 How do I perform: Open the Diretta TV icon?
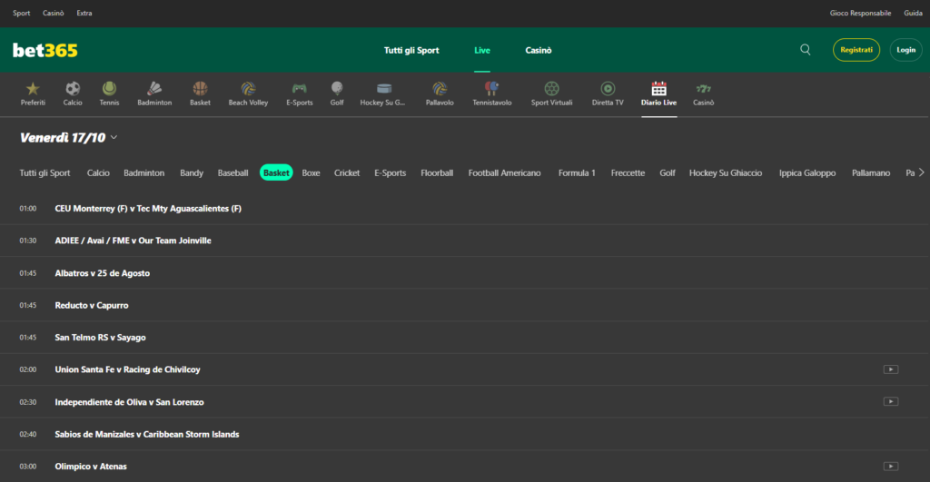608,89
